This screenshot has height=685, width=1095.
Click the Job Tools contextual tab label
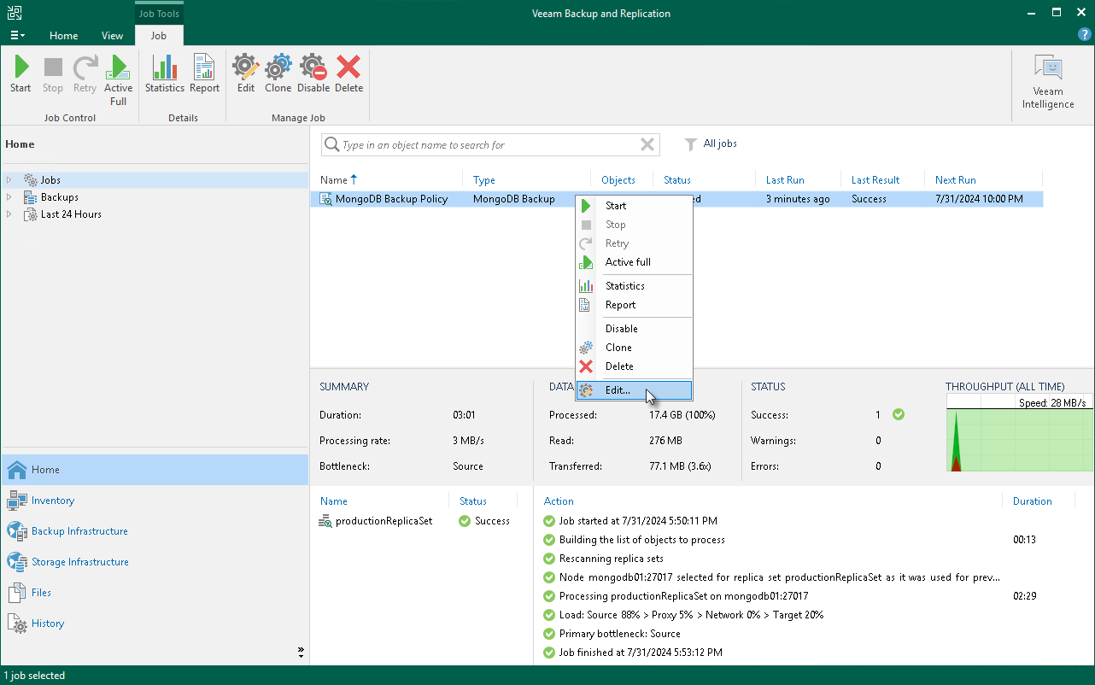point(159,14)
